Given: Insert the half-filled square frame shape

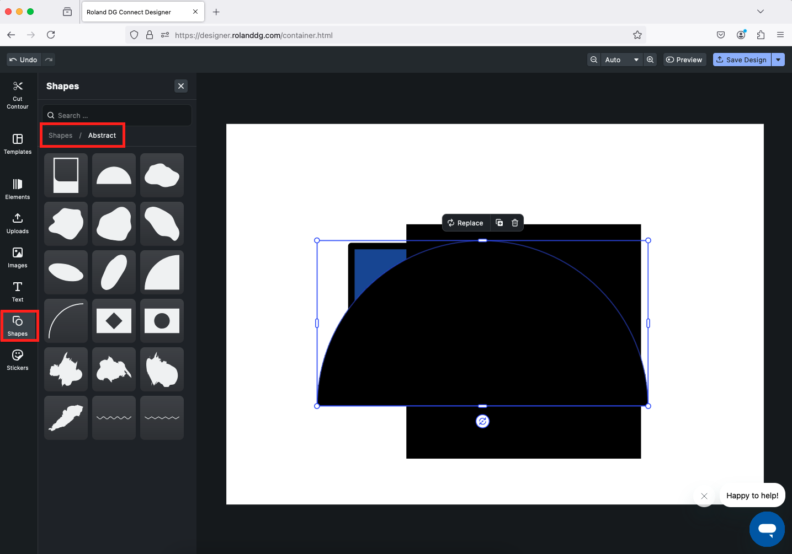Looking at the screenshot, I should tap(66, 175).
